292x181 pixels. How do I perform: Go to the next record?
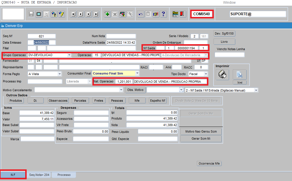89,14
